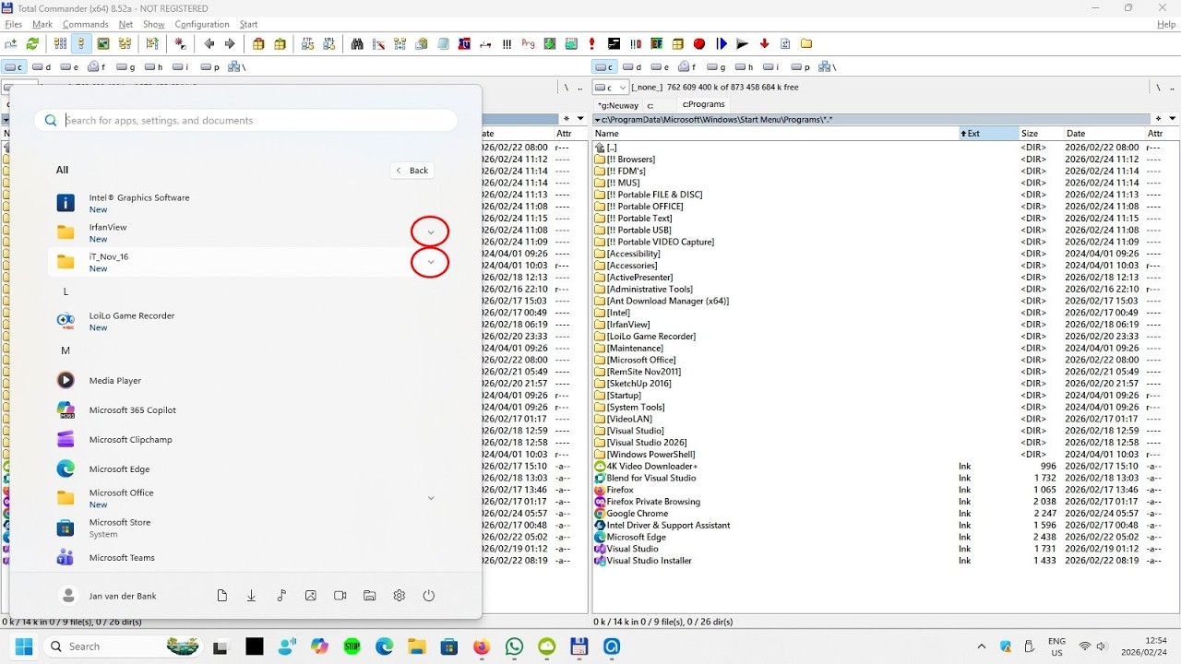
Task: Launch Media Player from app list
Action: [x=114, y=380]
